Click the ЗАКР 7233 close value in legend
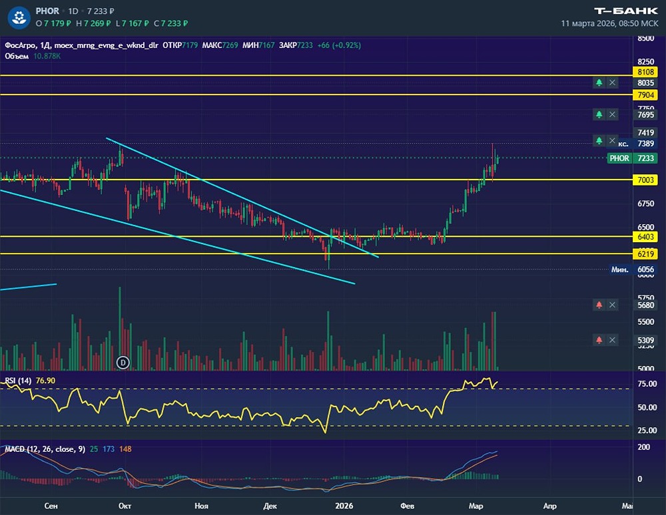Viewport: 666px width, 515px height. pyautogui.click(x=296, y=45)
